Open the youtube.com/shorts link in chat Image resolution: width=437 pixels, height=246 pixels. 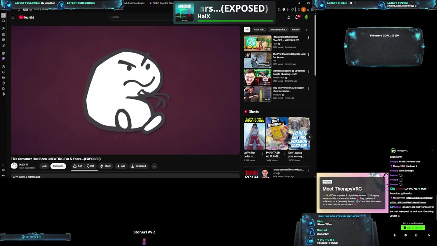click(x=412, y=200)
